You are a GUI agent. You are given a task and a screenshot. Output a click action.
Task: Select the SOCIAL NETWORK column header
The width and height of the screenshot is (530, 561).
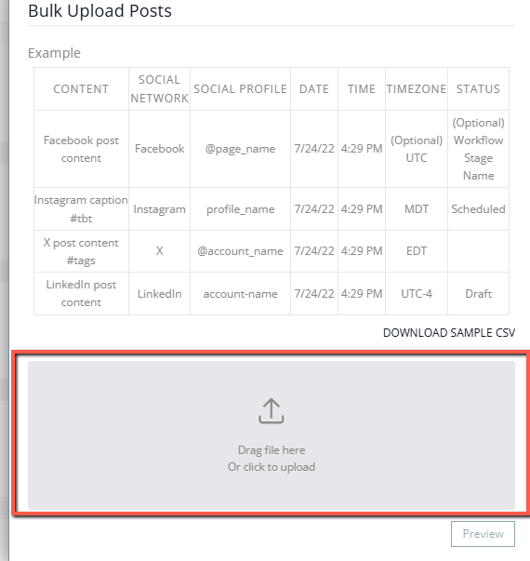point(160,88)
